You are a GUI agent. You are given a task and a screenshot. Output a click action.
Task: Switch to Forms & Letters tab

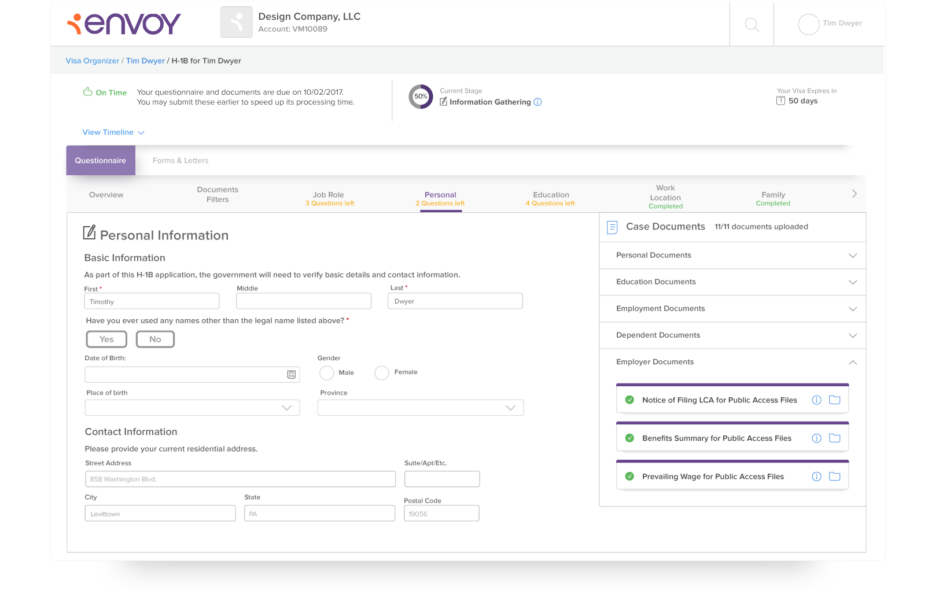(181, 161)
